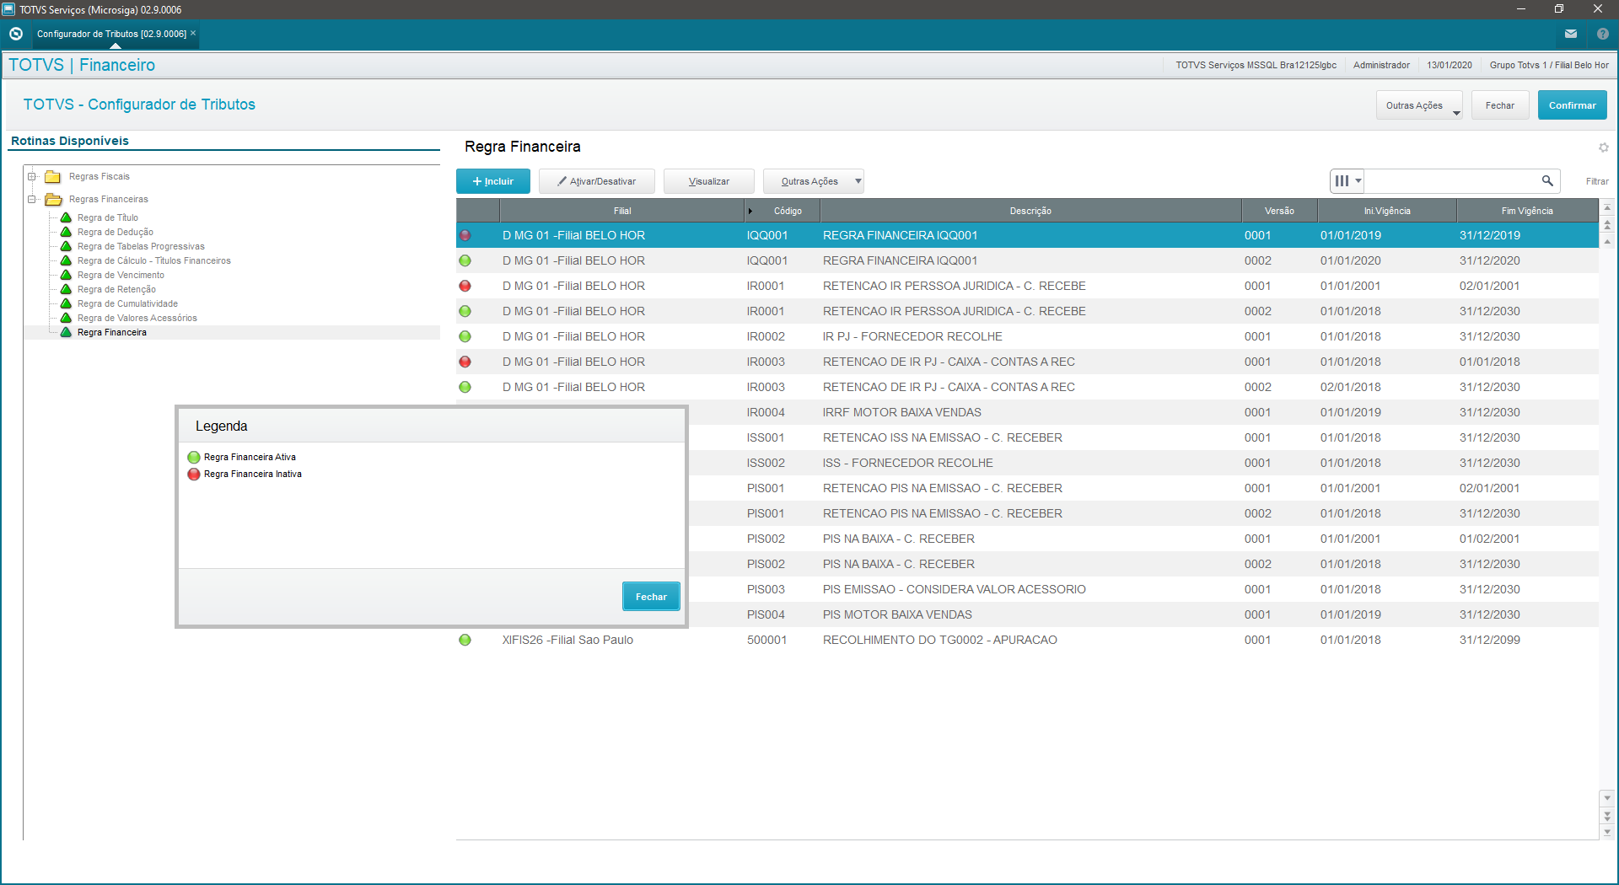Click the red Regra Financeira Inativa legend icon

point(194,474)
